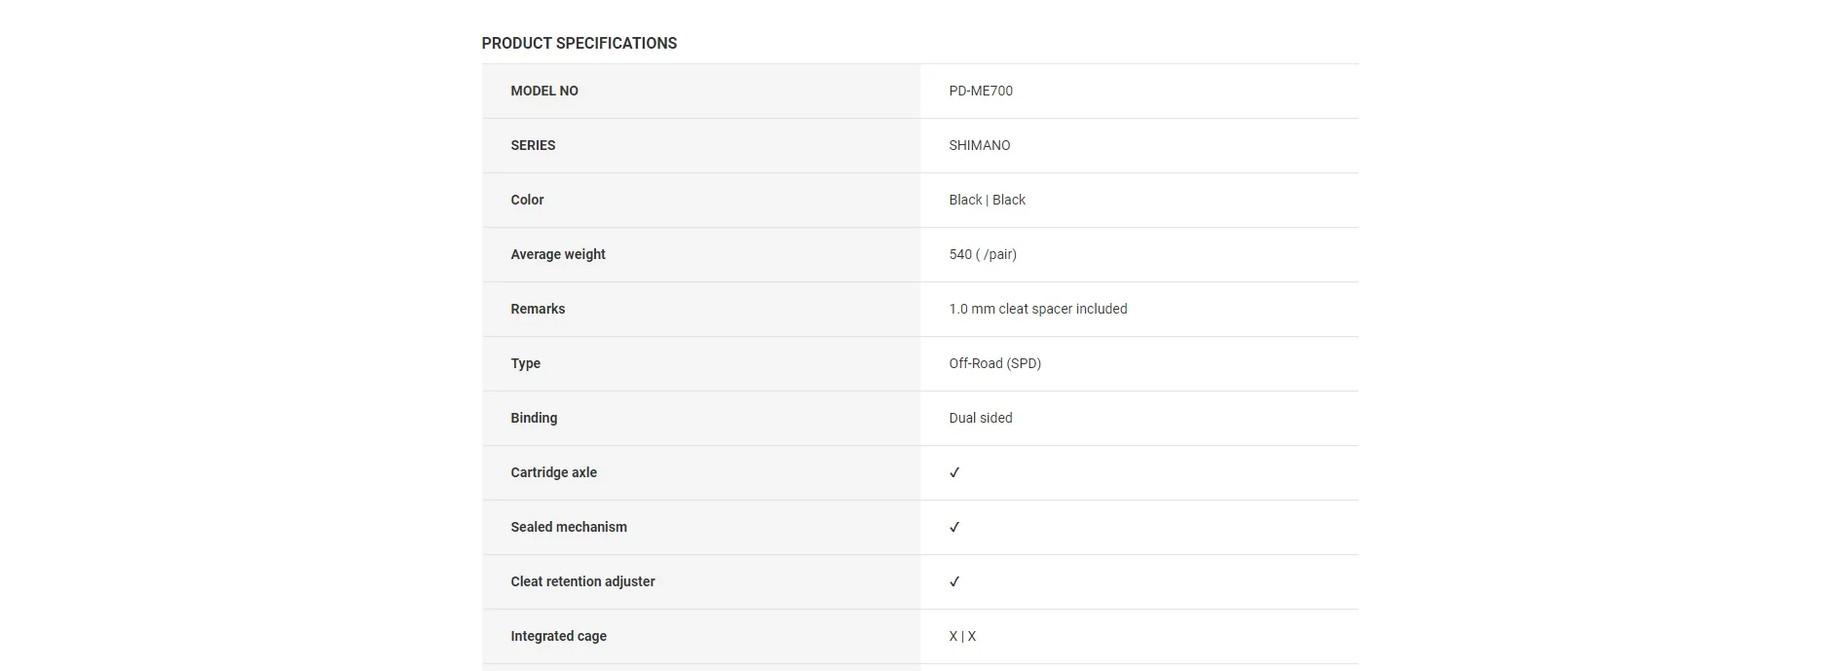The height and width of the screenshot is (671, 1831).
Task: Click the Cartridge axle checkmark icon
Action: [x=954, y=473]
